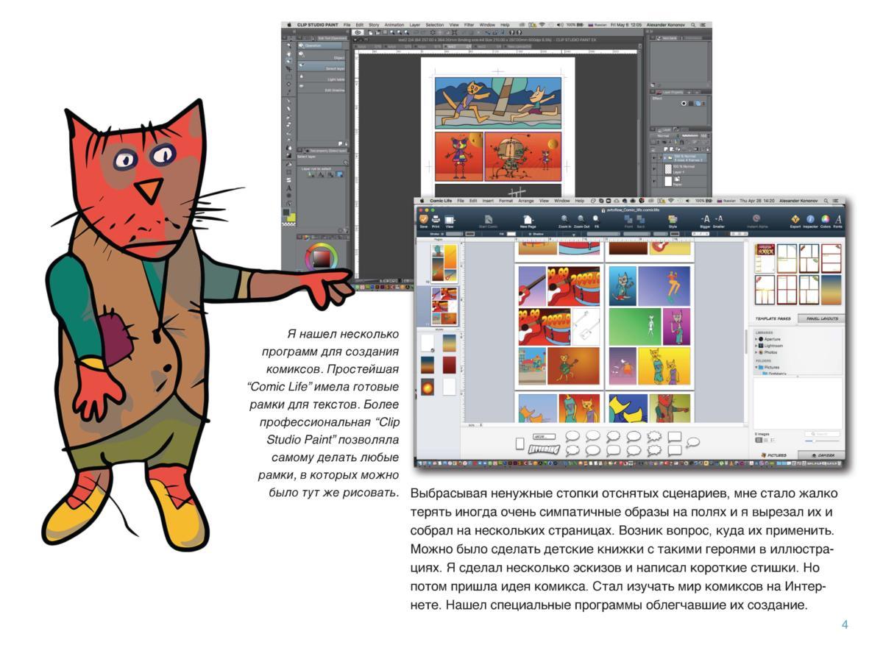Expand the Aperture library in Comic Life
The height and width of the screenshot is (645, 883).
[x=756, y=339]
